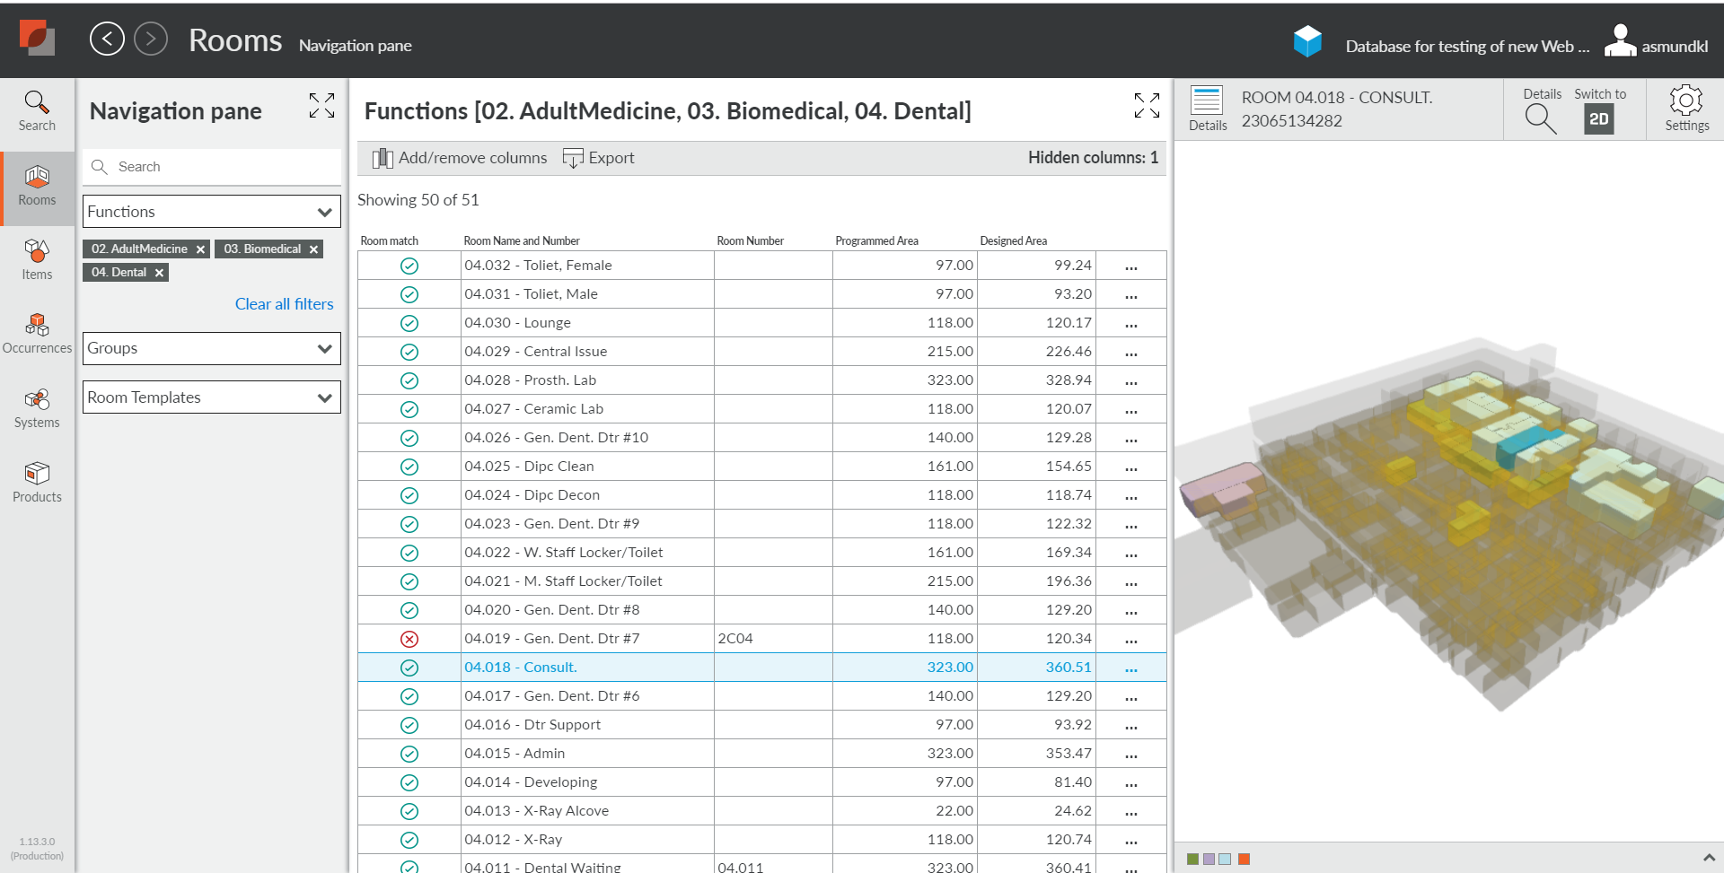
Task: Click the Export button
Action: 599,157
